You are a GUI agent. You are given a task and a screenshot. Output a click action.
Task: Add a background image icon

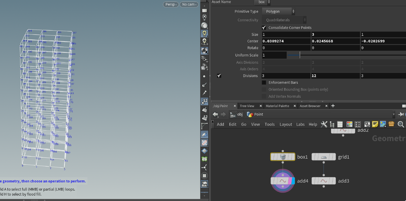[383, 124]
